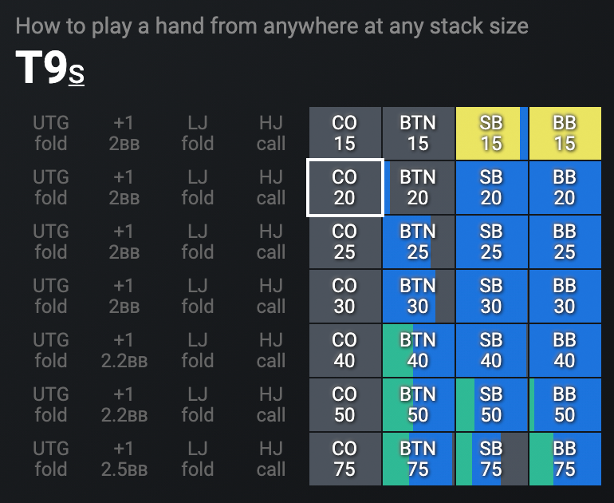Click +1 2.5BB action in 75 row
The width and height of the screenshot is (614, 503).
coord(124,459)
